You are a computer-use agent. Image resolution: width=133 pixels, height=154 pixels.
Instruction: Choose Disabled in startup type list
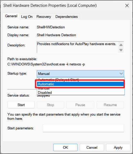(x=81, y=93)
